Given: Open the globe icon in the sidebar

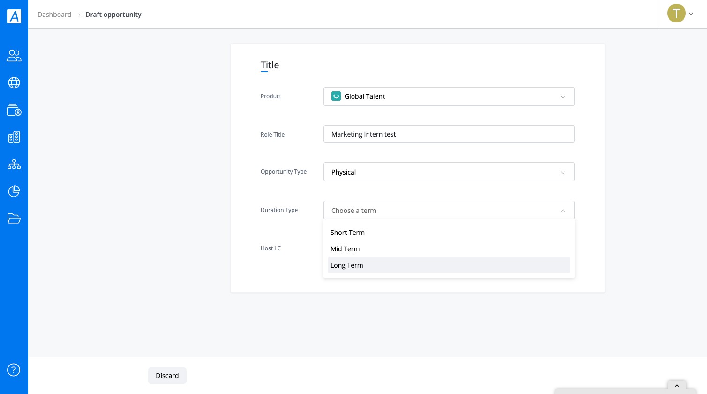Looking at the screenshot, I should pos(14,83).
